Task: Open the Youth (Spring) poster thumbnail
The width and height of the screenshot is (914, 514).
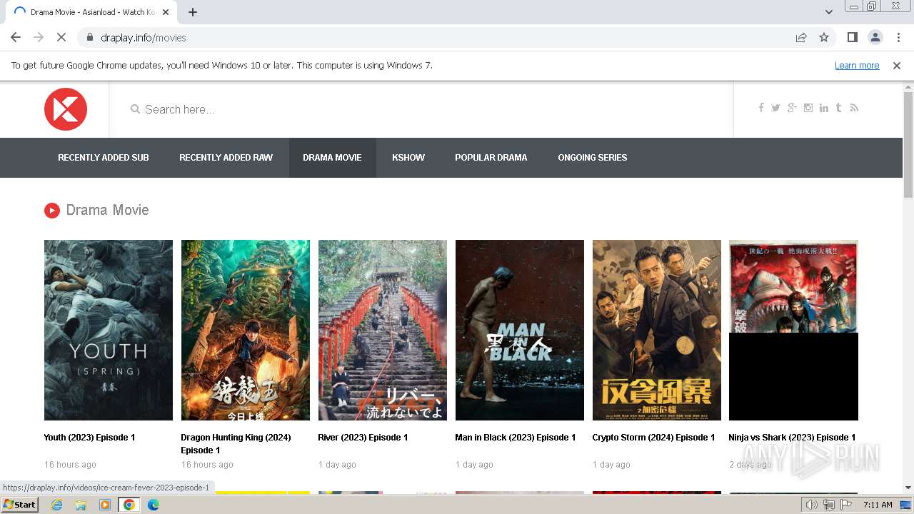Action: [109, 330]
